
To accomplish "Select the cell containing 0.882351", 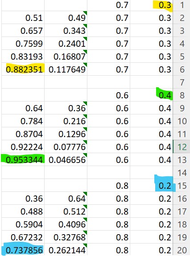I will point(23,69).
